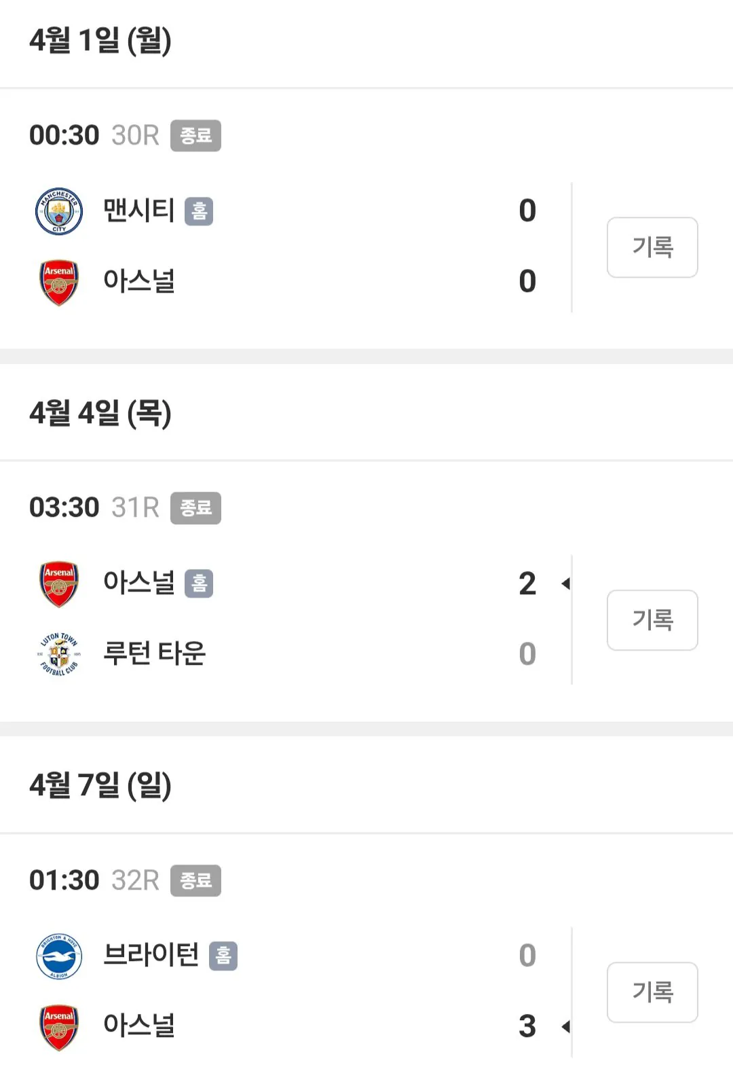Image resolution: width=733 pixels, height=1067 pixels.
Task: Click the 4월 4일 (목) date header
Action: pos(100,413)
